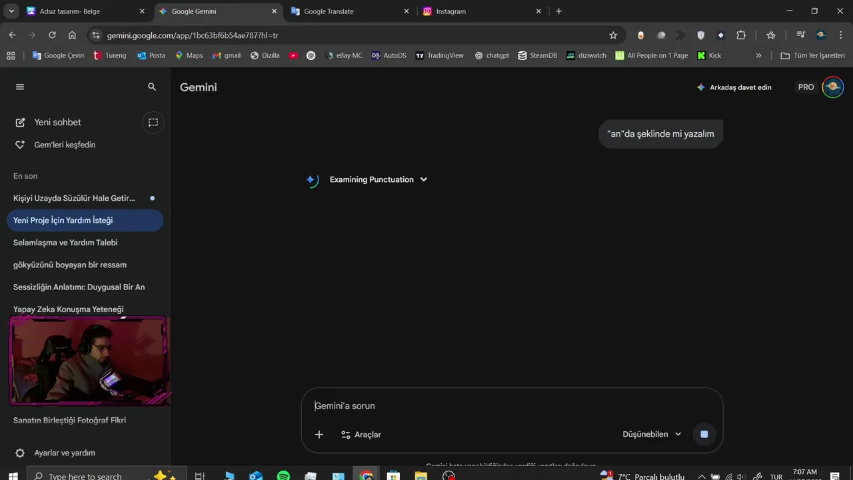Click the webcam overlay thumbnail
This screenshot has height=480, width=853.
pos(88,361)
